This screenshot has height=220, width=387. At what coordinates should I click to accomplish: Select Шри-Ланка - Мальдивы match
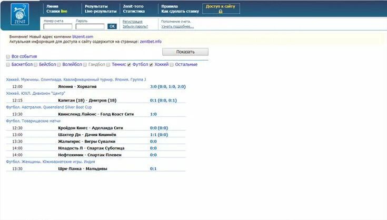(x=83, y=169)
